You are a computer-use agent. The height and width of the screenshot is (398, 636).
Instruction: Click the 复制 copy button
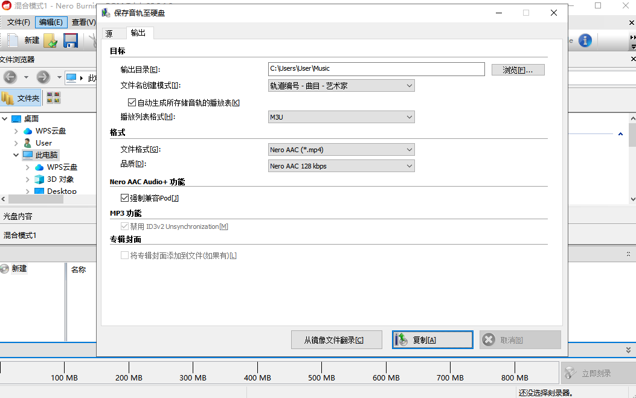coord(432,340)
